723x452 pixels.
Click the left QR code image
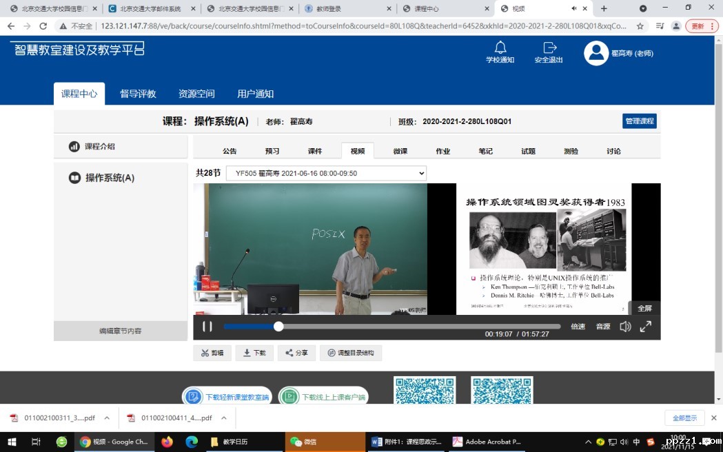(x=425, y=391)
